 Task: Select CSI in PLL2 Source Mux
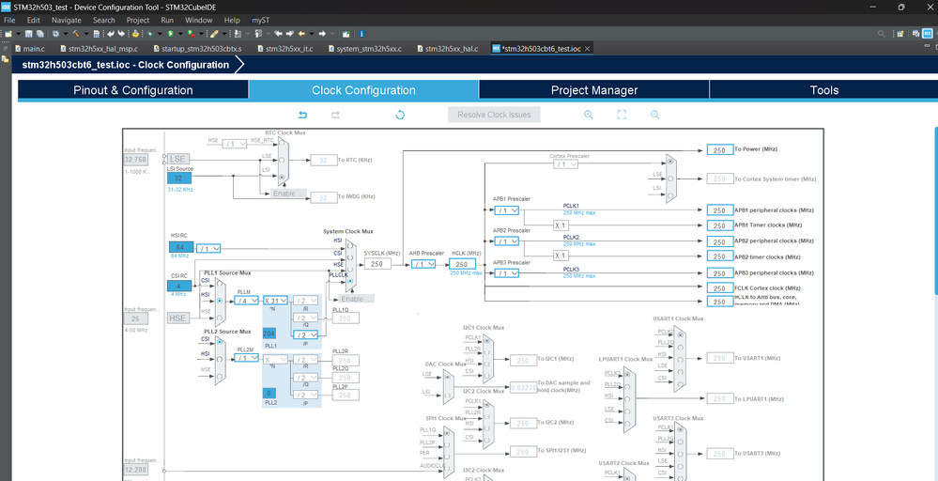(220, 342)
